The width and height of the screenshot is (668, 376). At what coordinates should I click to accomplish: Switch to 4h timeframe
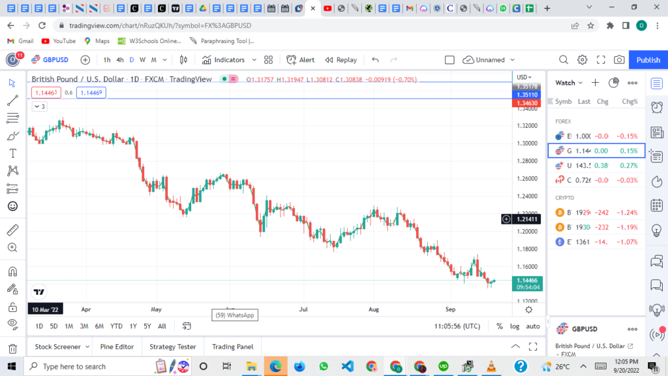tap(120, 59)
